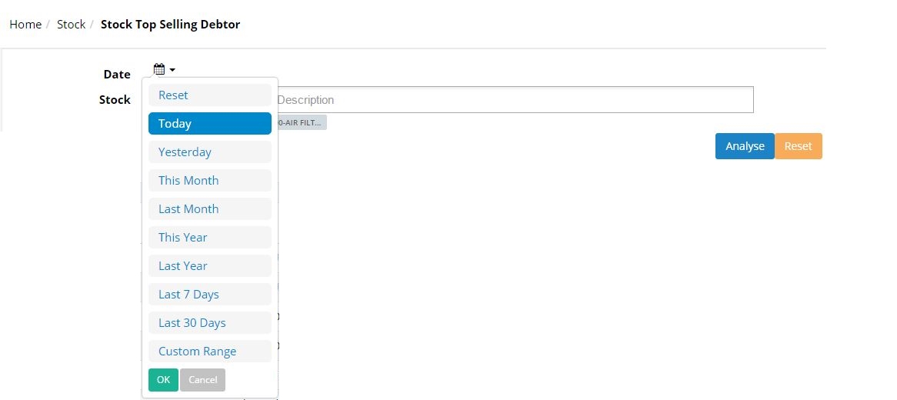Pick Last Month from the date list
This screenshot has height=400, width=897.
[x=210, y=209]
